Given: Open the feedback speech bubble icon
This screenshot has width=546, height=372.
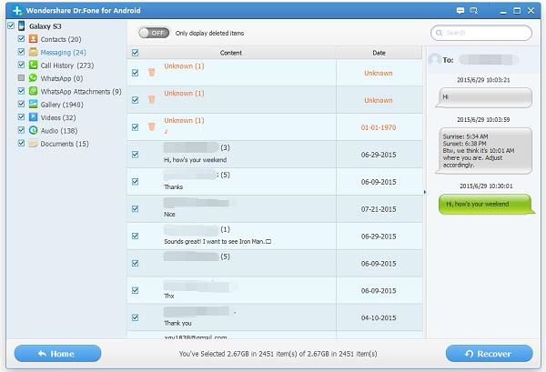Looking at the screenshot, I should (x=460, y=11).
